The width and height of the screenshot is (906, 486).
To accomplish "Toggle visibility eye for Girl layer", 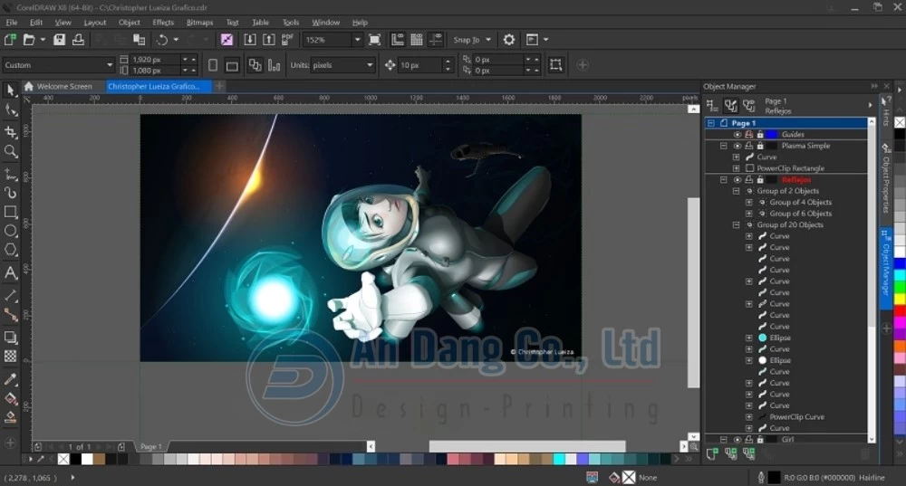I will pos(737,439).
